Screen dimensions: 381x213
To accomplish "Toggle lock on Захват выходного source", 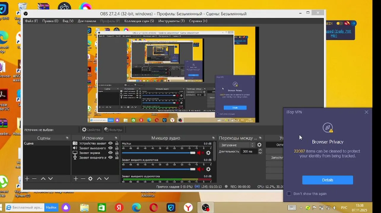I will (x=117, y=148).
